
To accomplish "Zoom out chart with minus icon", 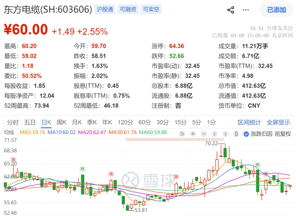I will [x=204, y=134].
